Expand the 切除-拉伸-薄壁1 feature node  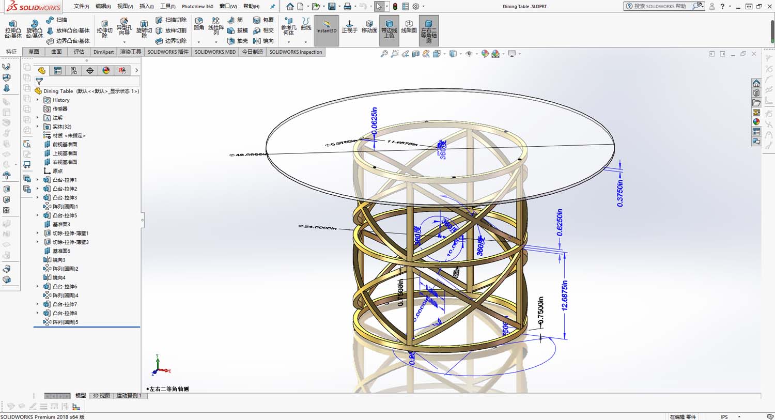pyautogui.click(x=37, y=233)
